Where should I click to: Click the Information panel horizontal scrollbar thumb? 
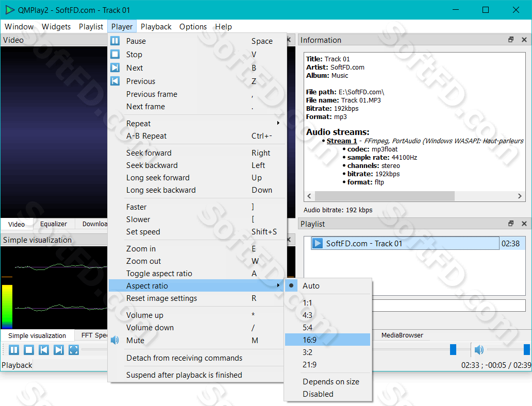click(385, 196)
